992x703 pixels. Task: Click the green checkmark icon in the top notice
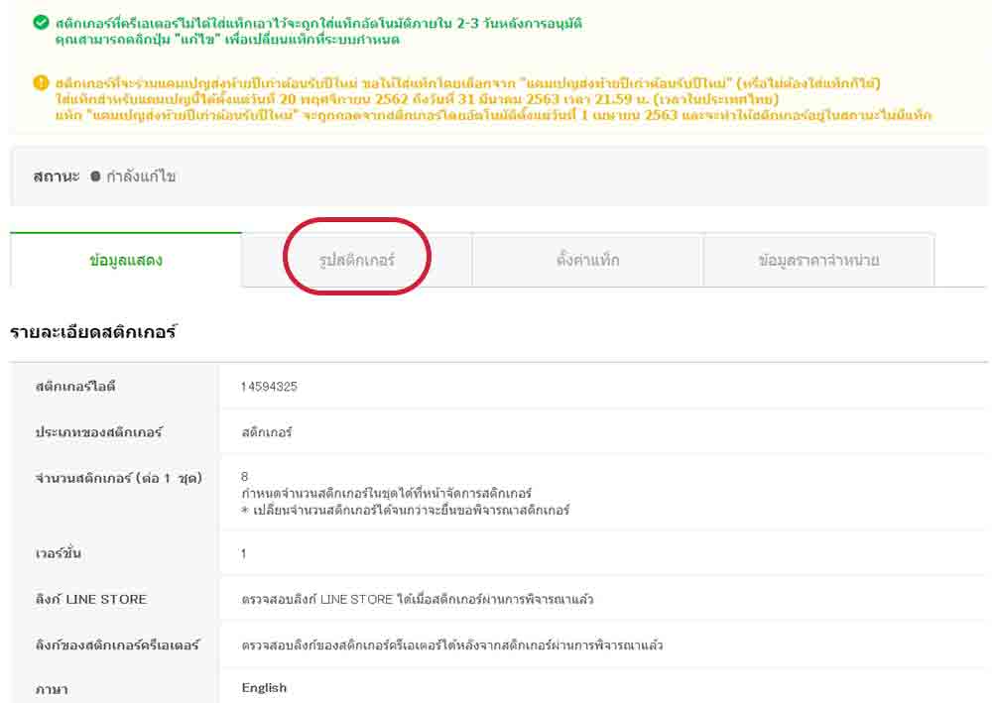coord(40,22)
